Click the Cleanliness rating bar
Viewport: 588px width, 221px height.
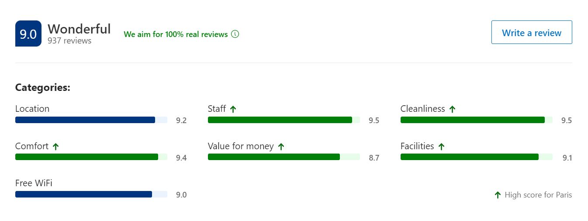[477, 120]
